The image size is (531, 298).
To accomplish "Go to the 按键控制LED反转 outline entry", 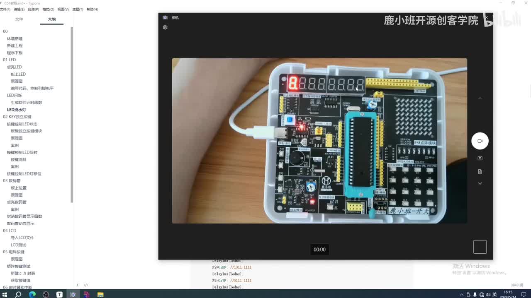I will pyautogui.click(x=22, y=152).
